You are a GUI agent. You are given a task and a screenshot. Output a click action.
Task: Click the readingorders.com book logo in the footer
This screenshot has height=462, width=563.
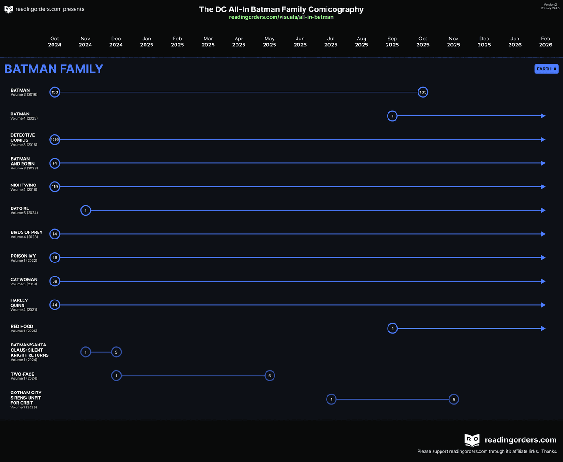pyautogui.click(x=472, y=440)
